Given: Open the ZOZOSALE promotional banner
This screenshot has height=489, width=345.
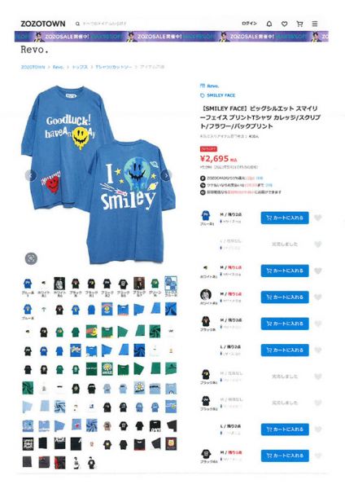Looking at the screenshot, I should [x=172, y=37].
